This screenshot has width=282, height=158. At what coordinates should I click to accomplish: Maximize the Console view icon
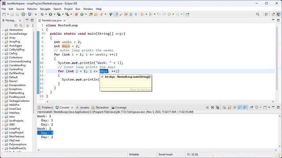pos(278,107)
